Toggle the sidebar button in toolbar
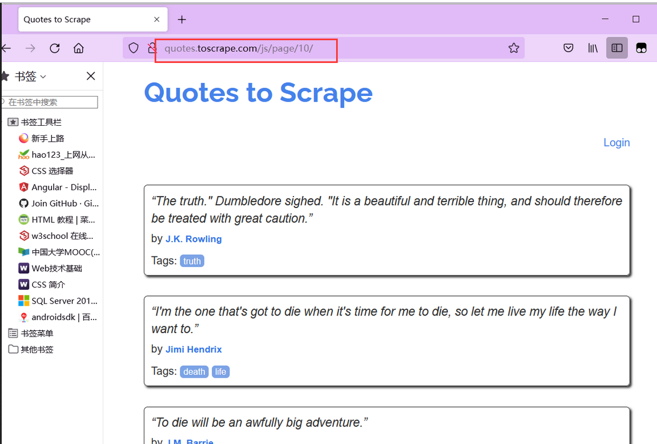 click(617, 48)
